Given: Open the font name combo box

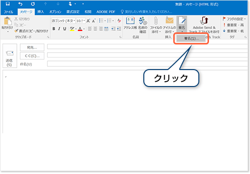Looking at the screenshot, I should pos(64,21).
